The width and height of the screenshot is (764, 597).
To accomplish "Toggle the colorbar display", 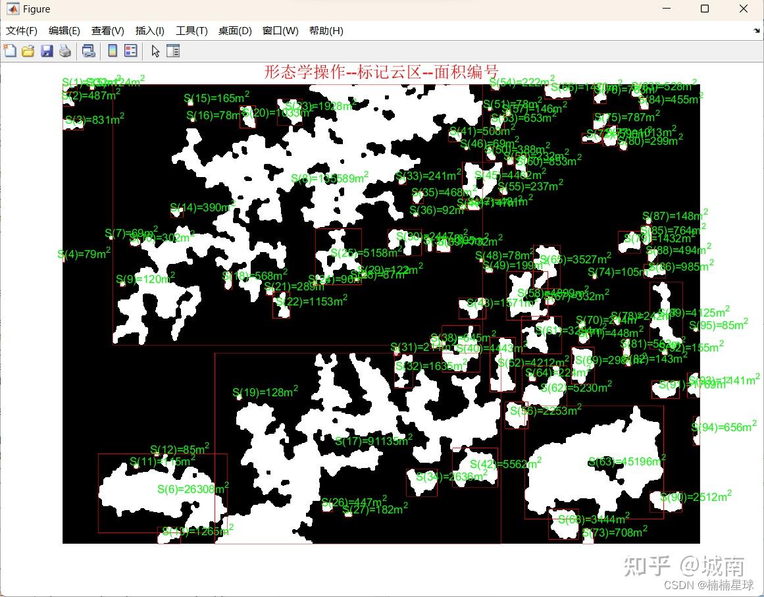I will pyautogui.click(x=111, y=51).
